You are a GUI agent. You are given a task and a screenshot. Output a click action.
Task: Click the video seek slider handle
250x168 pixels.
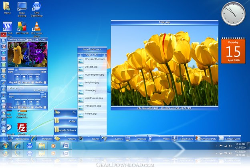[16, 69]
